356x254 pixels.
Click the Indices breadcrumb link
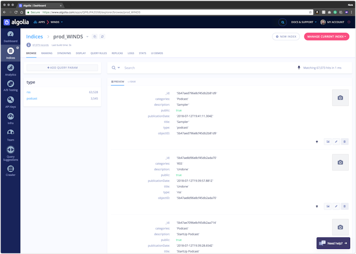(x=34, y=37)
